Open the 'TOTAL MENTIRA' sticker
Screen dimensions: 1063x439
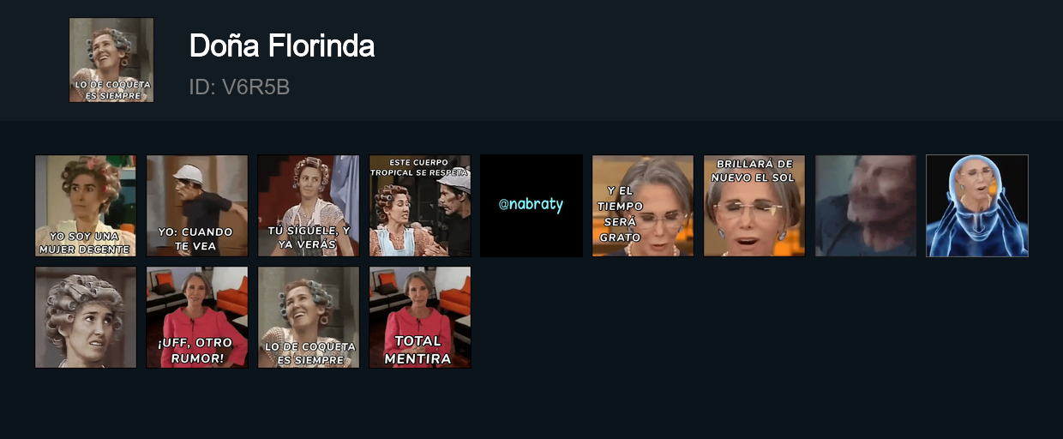pos(420,317)
